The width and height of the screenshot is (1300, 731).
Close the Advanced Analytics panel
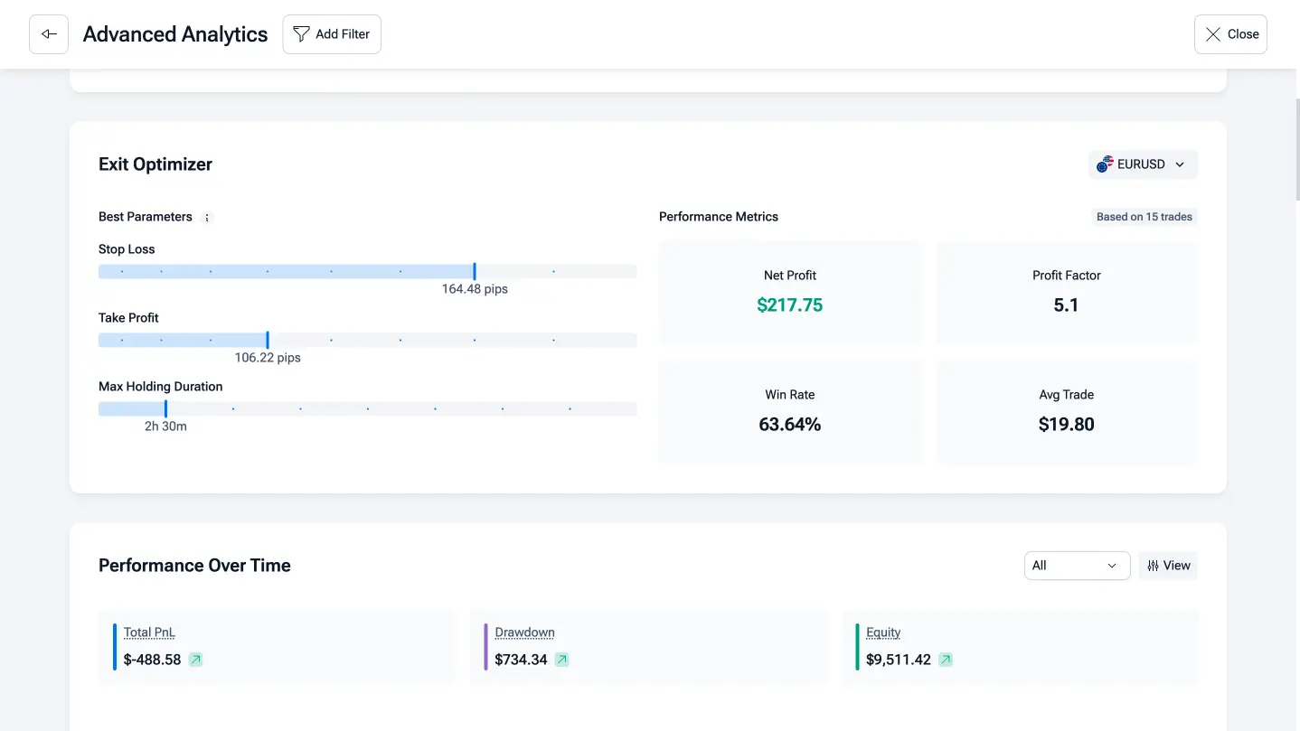click(1229, 34)
